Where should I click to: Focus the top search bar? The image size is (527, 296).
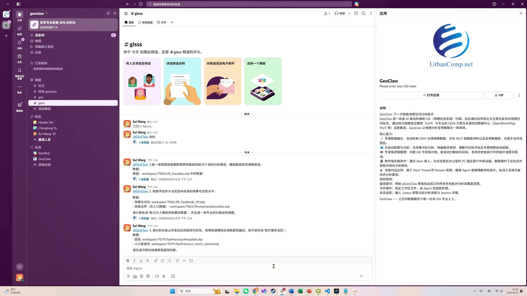click(249, 4)
